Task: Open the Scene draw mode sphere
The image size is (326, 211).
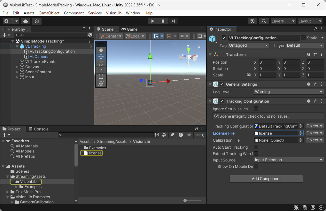Action: point(200,36)
